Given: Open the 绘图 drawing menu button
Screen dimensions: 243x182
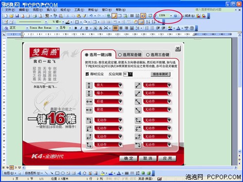Looking at the screenshot, I should pos(10,173).
